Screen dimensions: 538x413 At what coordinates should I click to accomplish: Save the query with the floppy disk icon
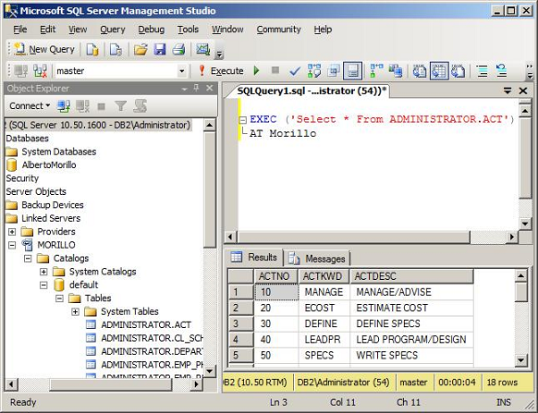click(x=160, y=50)
